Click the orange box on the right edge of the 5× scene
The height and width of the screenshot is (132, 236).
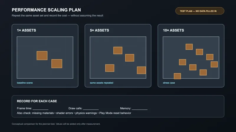(x=142, y=70)
